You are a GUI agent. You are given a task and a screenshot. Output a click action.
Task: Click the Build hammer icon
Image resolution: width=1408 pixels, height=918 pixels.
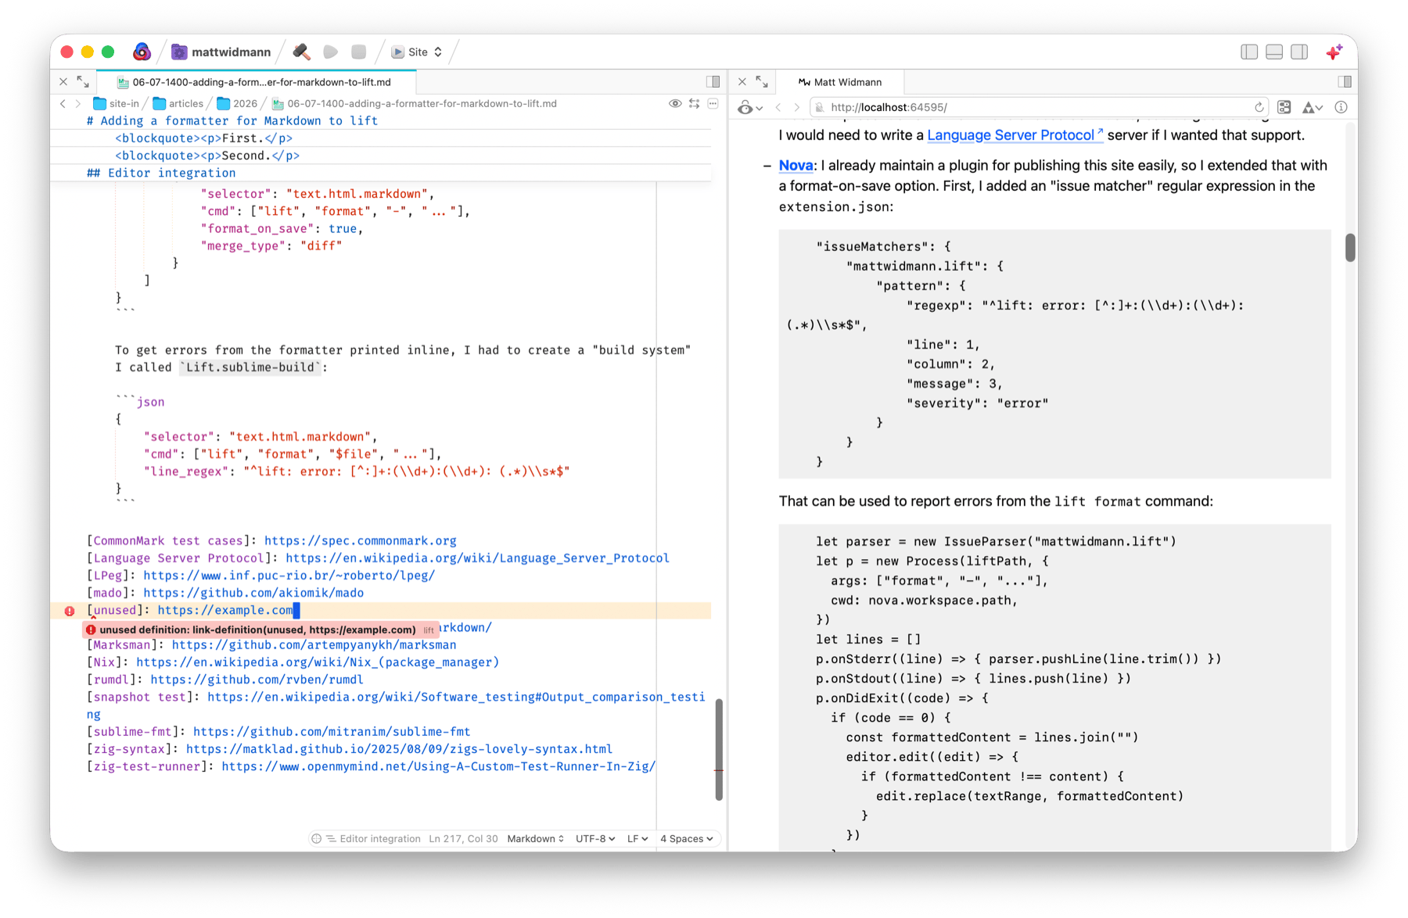pos(301,52)
